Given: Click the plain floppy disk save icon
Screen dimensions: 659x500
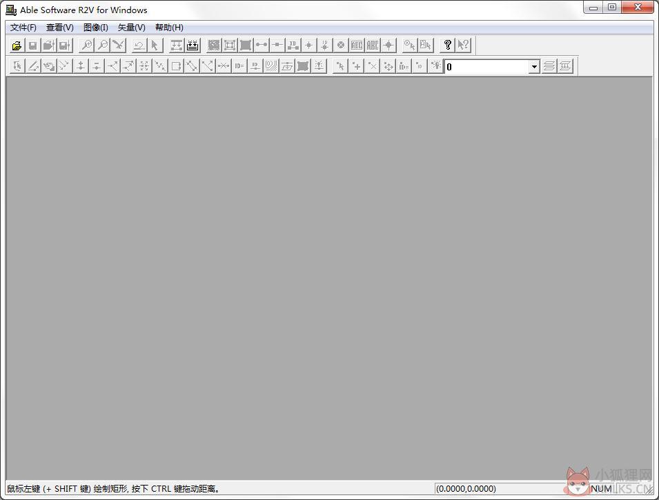Looking at the screenshot, I should click(x=33, y=45).
